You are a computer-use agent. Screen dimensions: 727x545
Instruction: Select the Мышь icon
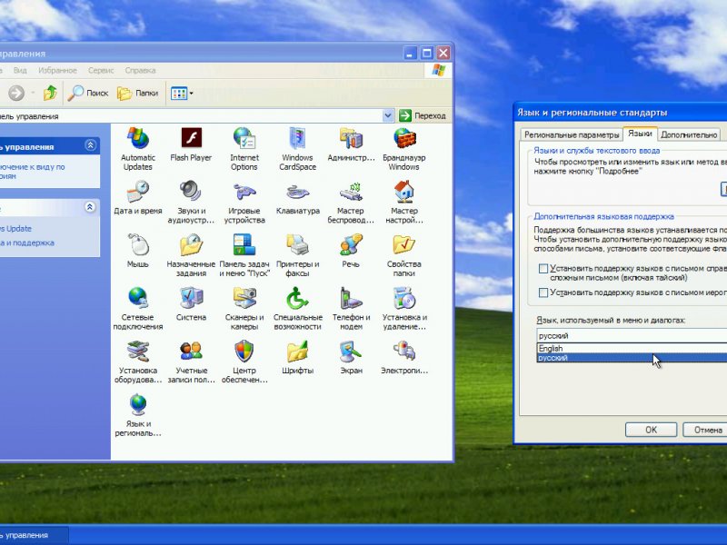pyautogui.click(x=138, y=251)
